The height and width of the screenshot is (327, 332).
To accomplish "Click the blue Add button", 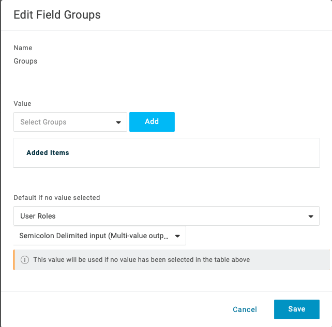I will (x=152, y=122).
